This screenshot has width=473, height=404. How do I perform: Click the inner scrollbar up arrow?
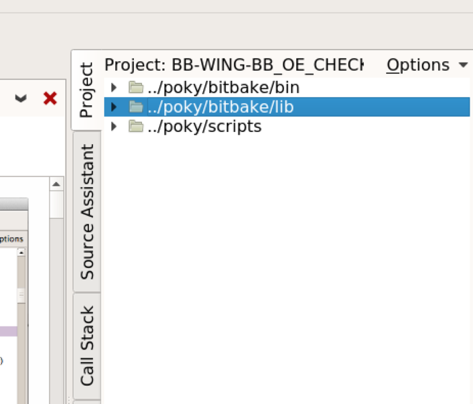(x=21, y=252)
